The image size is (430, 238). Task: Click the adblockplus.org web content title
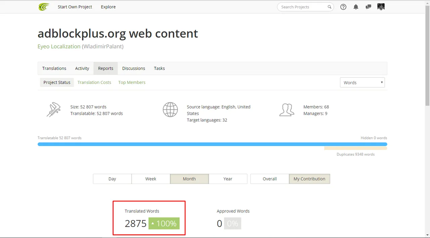point(118,33)
